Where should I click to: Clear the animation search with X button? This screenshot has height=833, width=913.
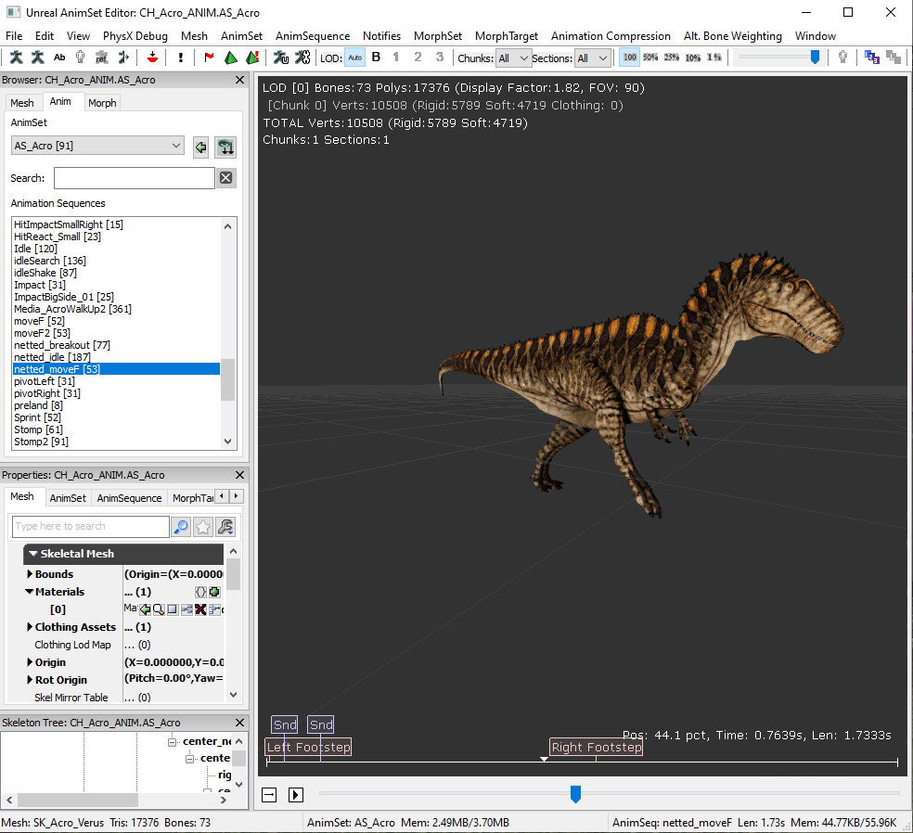coord(225,178)
